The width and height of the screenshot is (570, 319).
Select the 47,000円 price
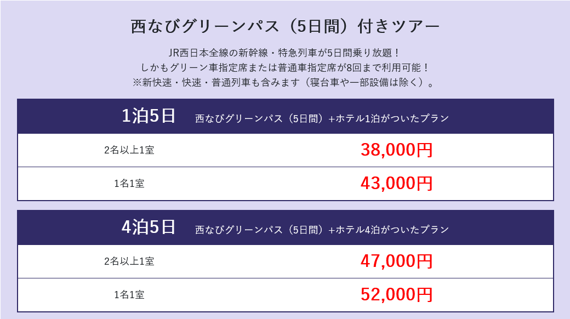[397, 261]
